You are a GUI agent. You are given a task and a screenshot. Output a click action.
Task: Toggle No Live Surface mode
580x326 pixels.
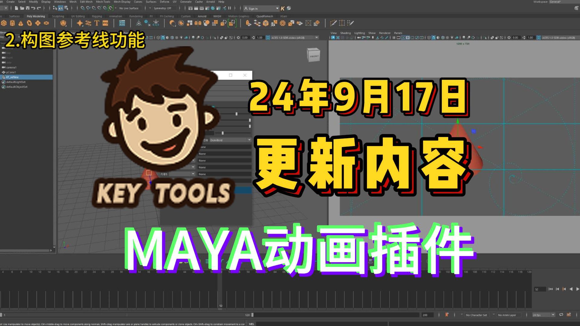coord(129,8)
